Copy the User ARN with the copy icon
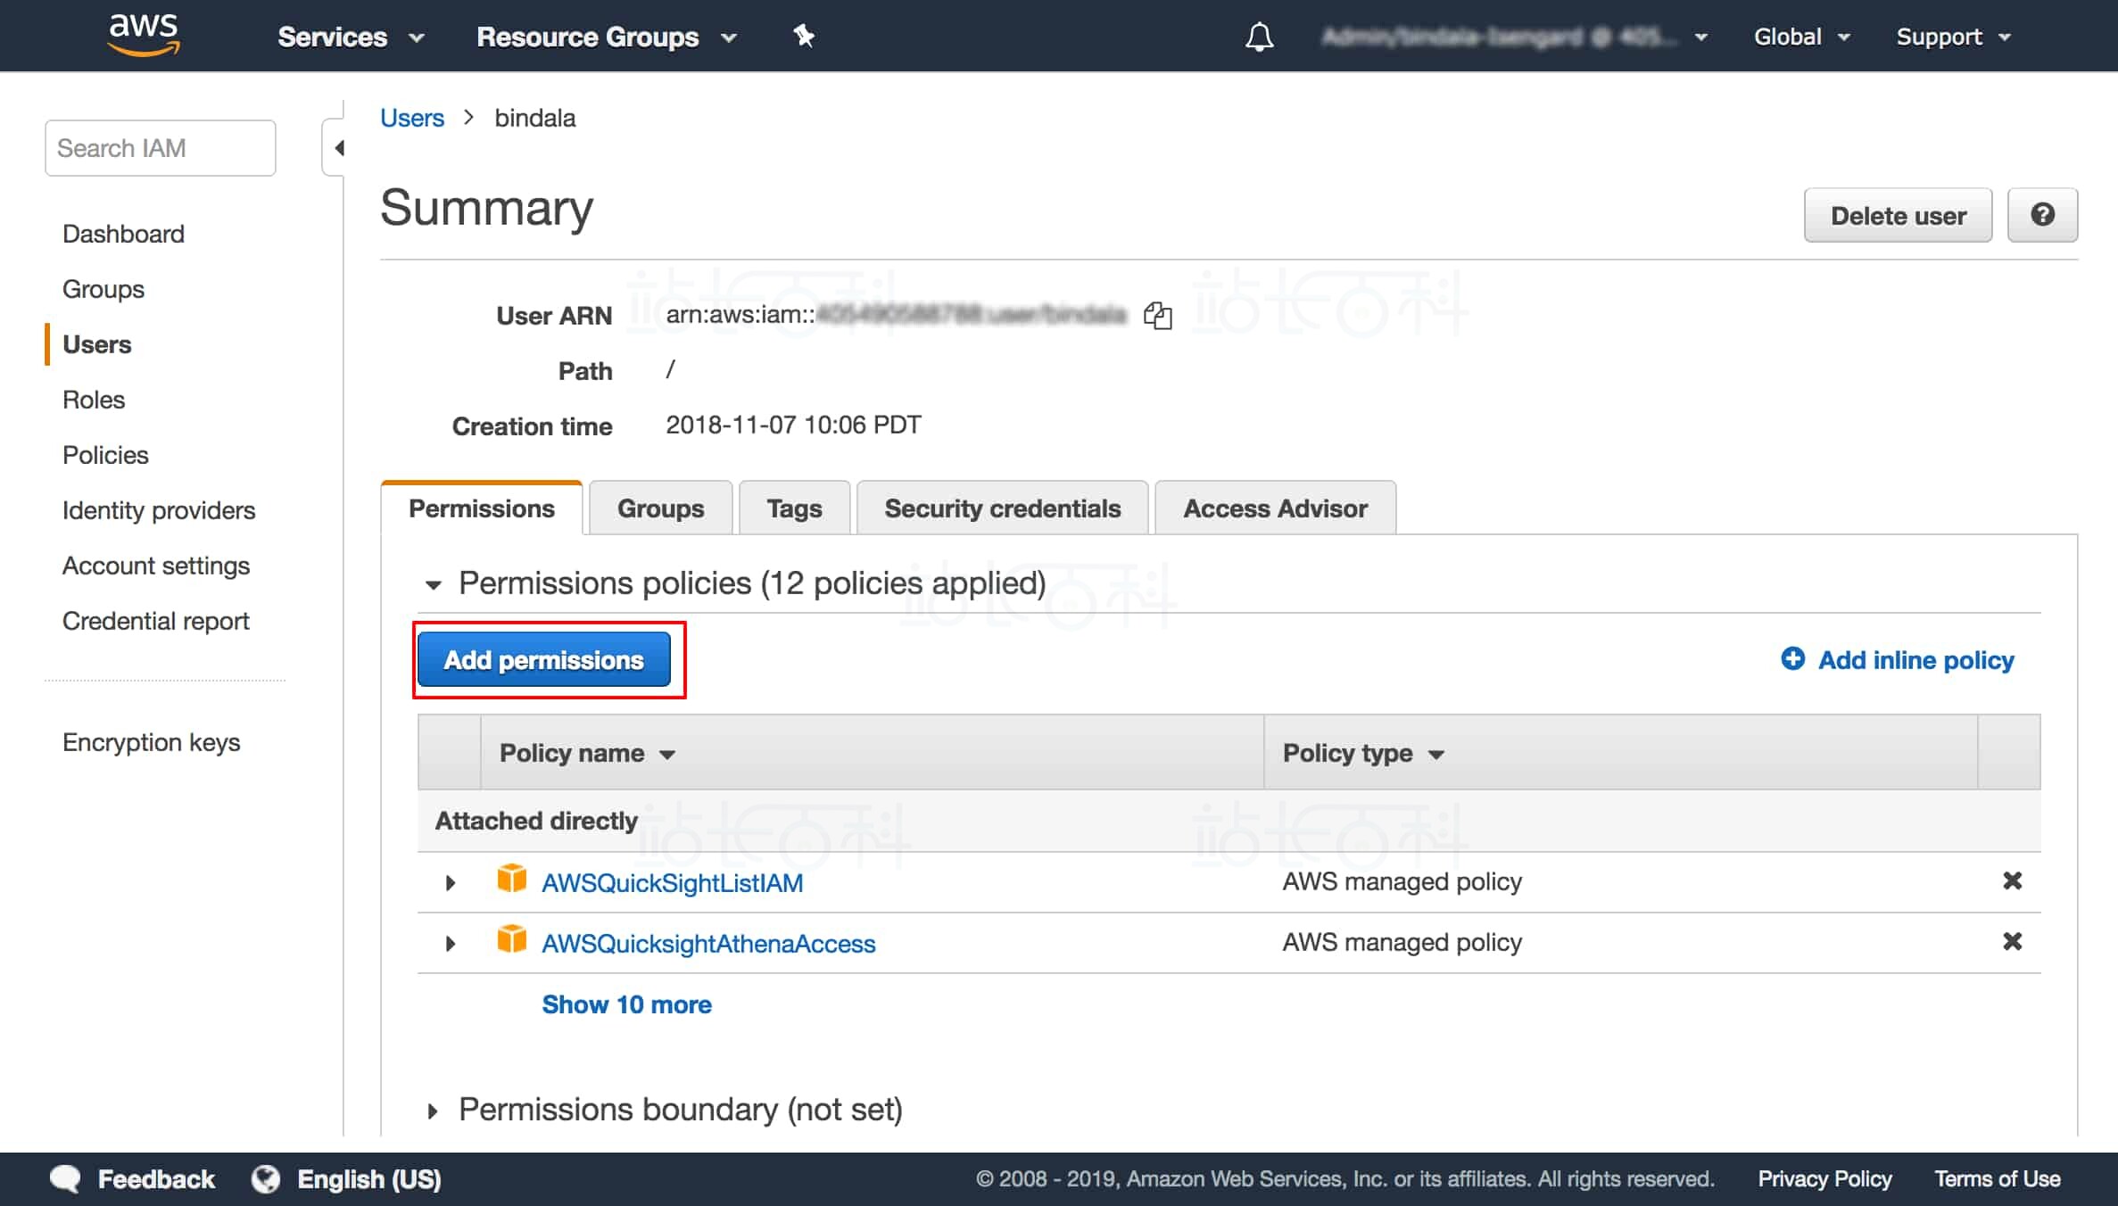Screen dimensions: 2118x1206 point(1157,315)
